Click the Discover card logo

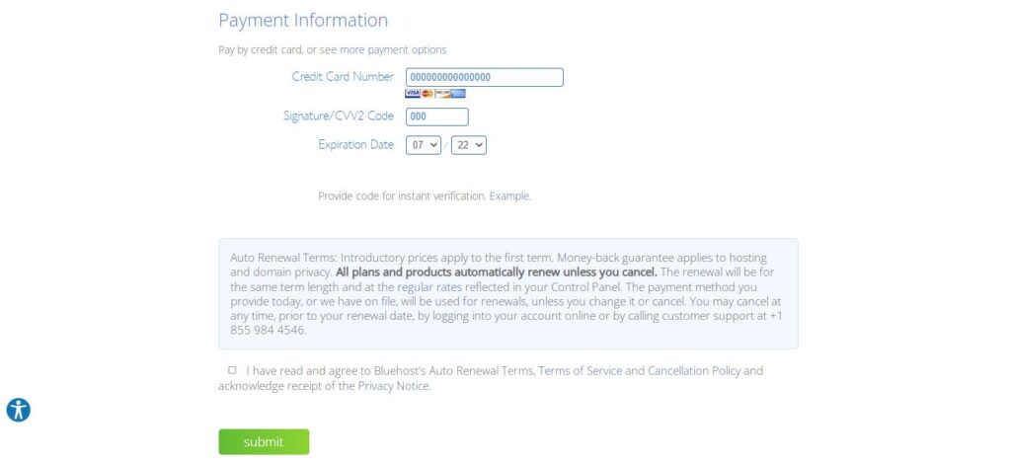(443, 94)
